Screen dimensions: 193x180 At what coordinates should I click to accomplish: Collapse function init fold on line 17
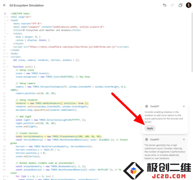(8, 67)
